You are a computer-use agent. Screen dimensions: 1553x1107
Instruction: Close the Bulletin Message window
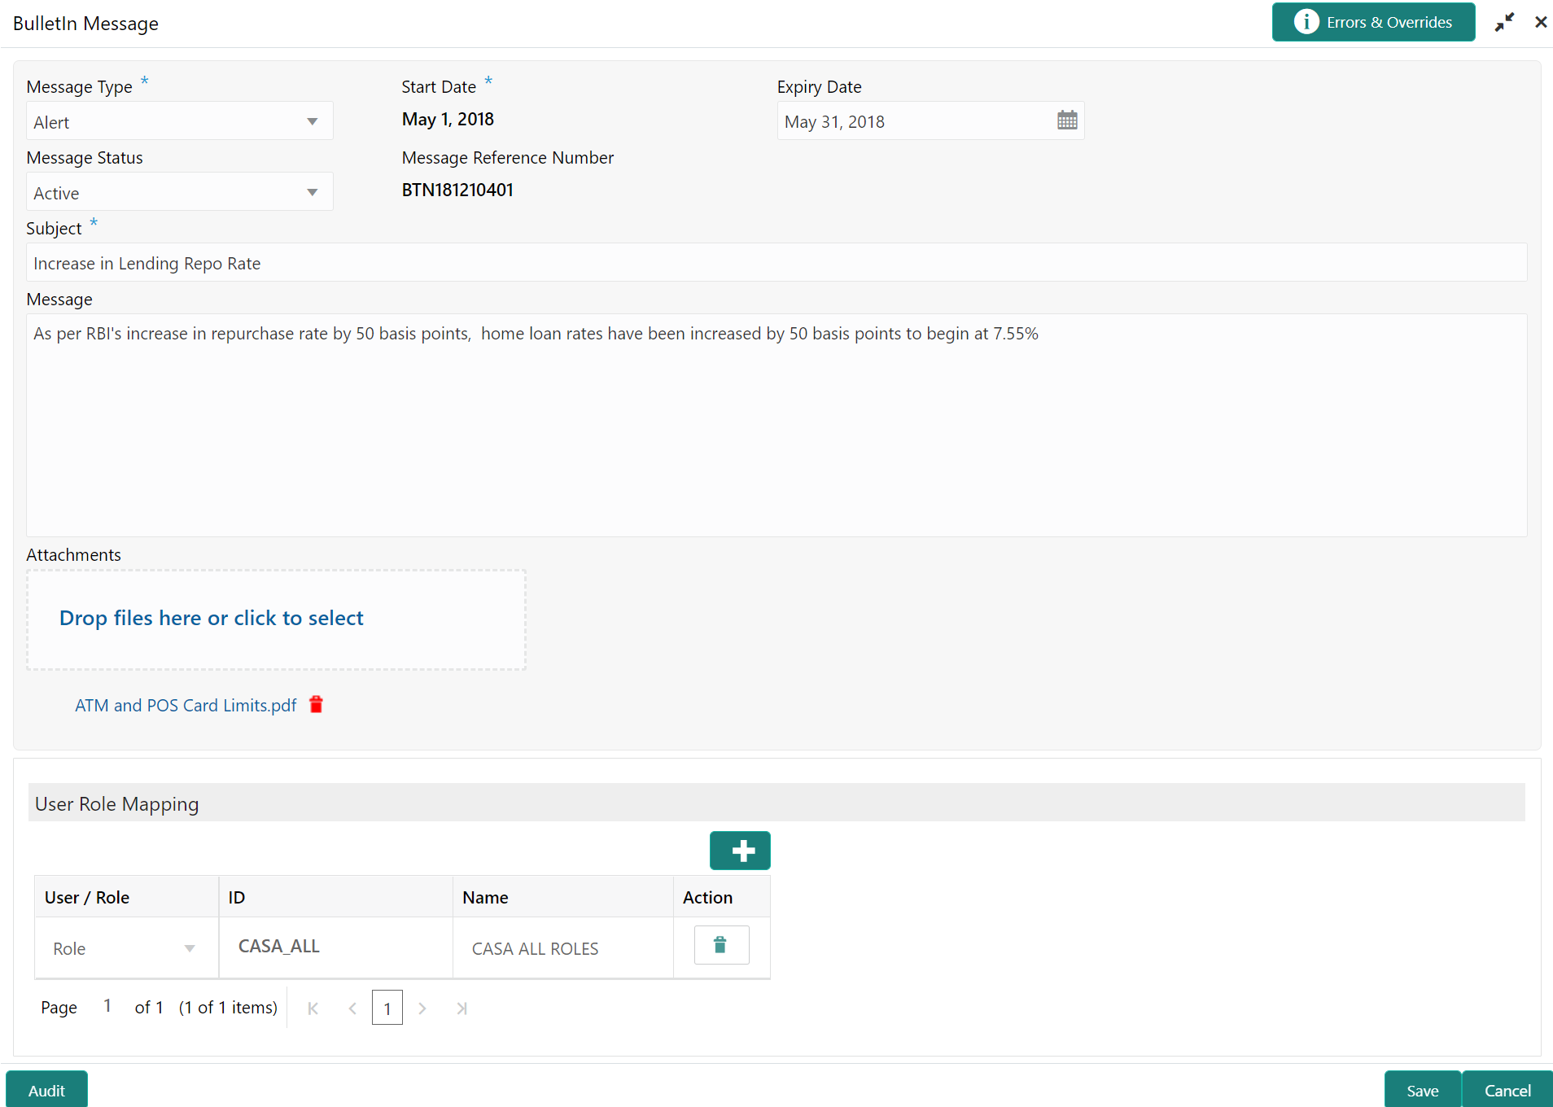(1541, 22)
